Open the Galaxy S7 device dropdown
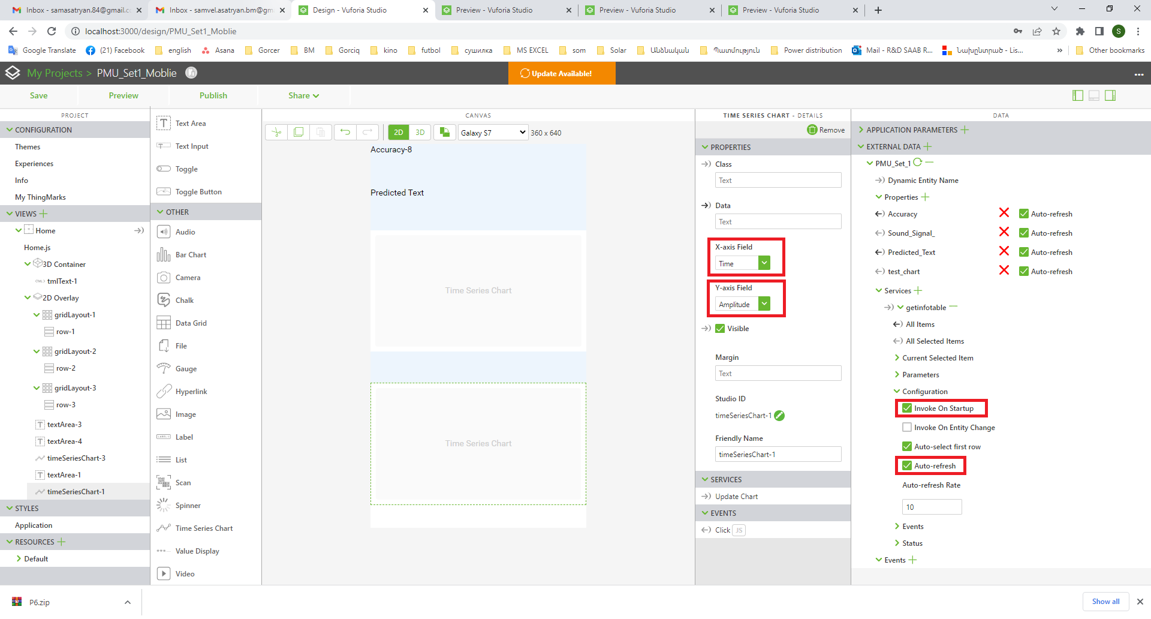1151x619 pixels. click(x=492, y=132)
